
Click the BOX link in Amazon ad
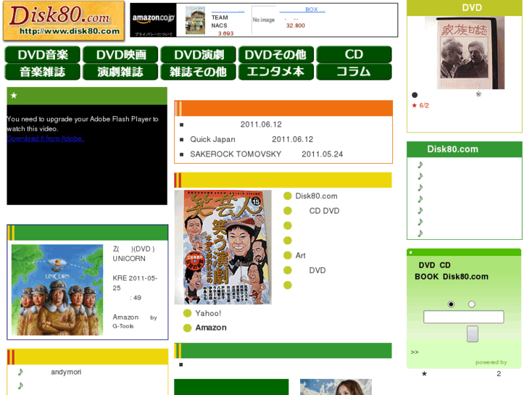click(302, 9)
